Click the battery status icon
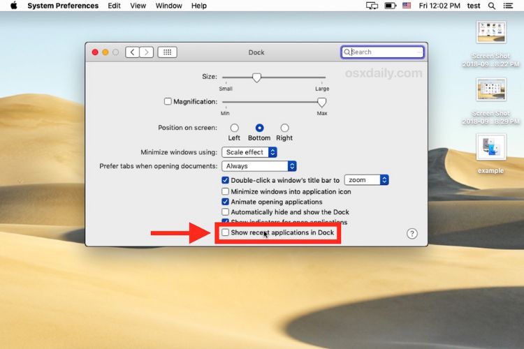Image resolution: width=524 pixels, height=349 pixels. 391,6
